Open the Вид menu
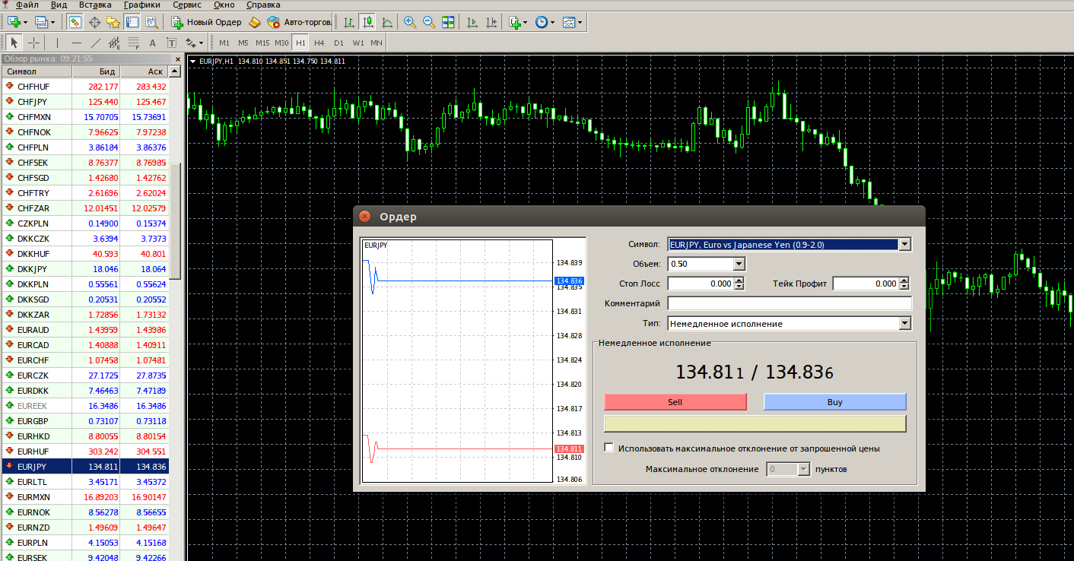Image resolution: width=1074 pixels, height=561 pixels. tap(59, 5)
